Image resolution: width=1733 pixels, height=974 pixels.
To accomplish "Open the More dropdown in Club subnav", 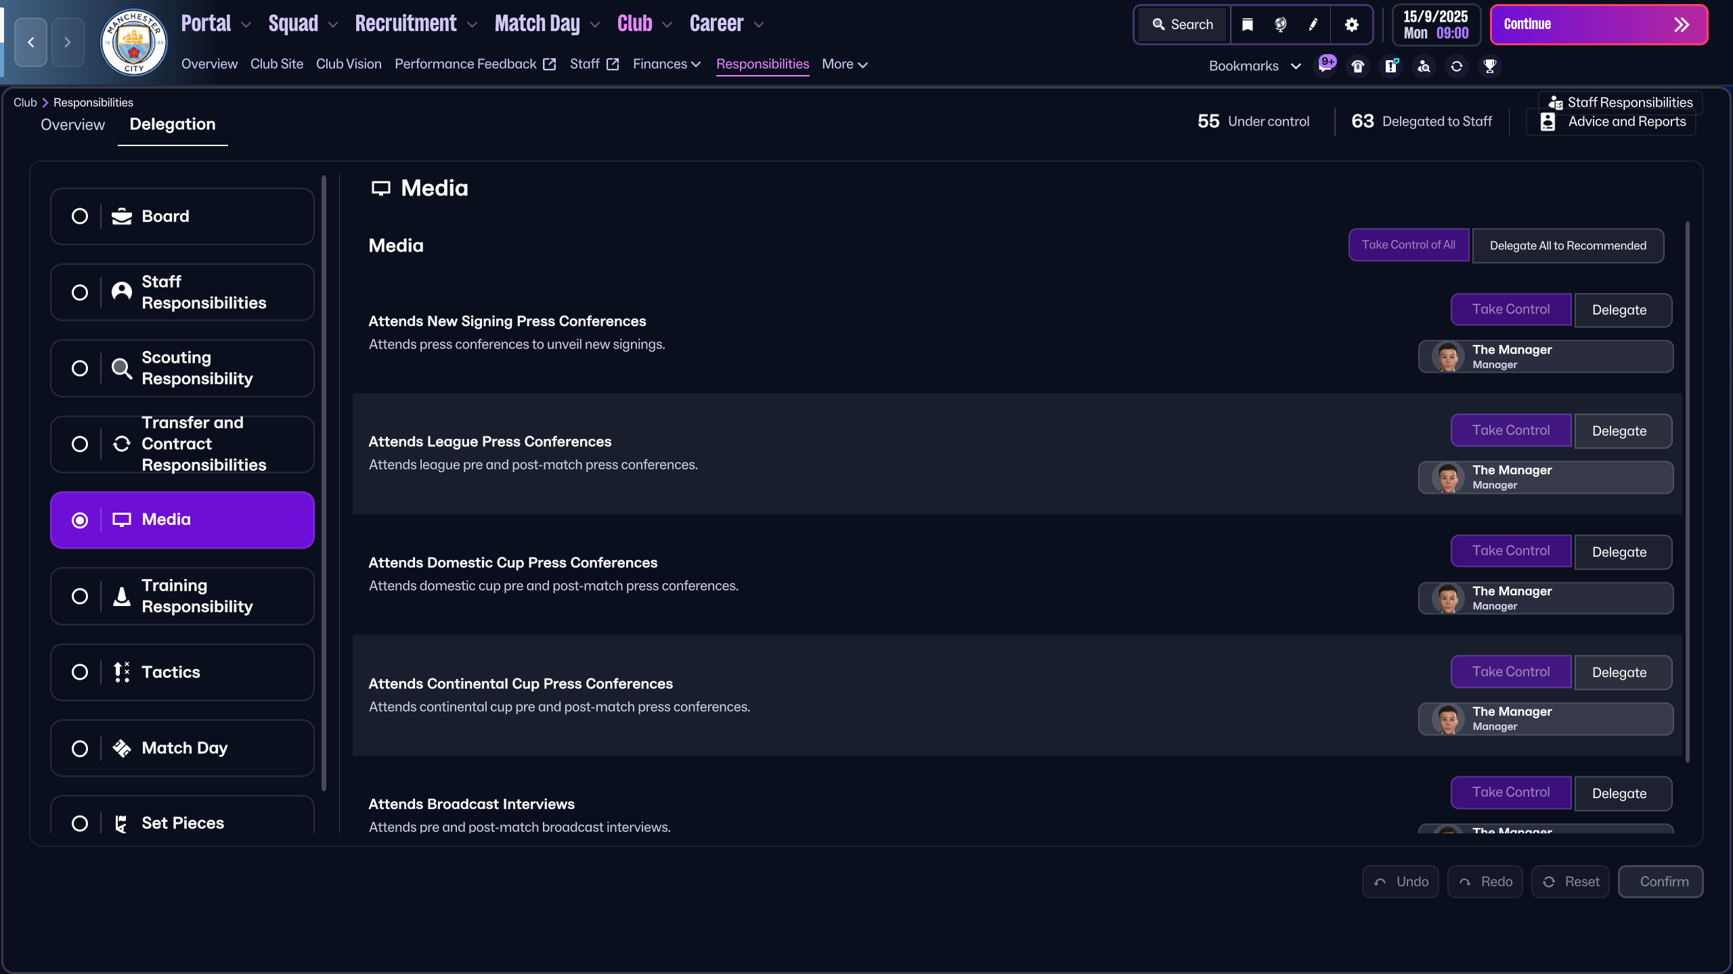I will pos(844,64).
